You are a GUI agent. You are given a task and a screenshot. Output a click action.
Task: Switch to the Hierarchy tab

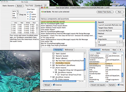(x=58, y=50)
